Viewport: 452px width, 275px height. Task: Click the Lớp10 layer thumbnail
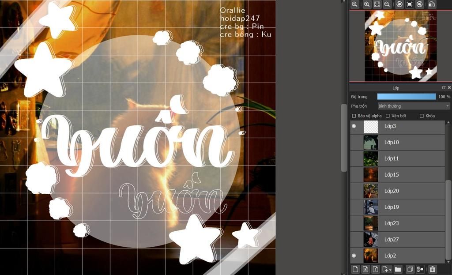pyautogui.click(x=371, y=143)
